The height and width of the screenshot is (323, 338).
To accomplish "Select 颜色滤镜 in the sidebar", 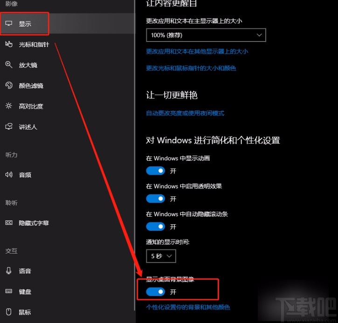I will (x=67, y=86).
